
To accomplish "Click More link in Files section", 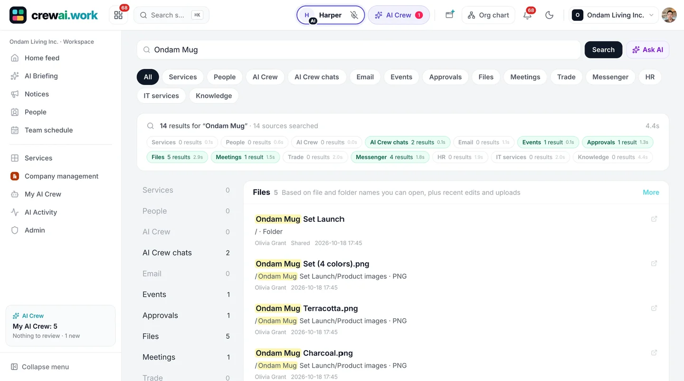I will tap(651, 192).
